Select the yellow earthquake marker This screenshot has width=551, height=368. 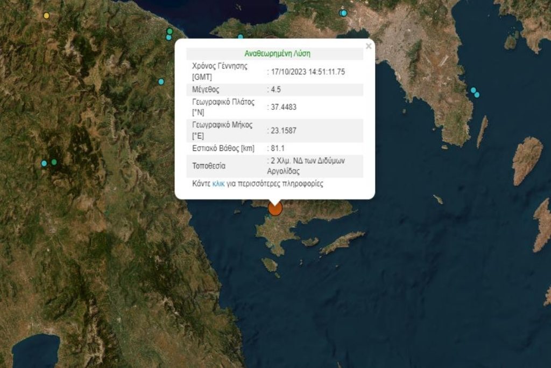[46, 16]
